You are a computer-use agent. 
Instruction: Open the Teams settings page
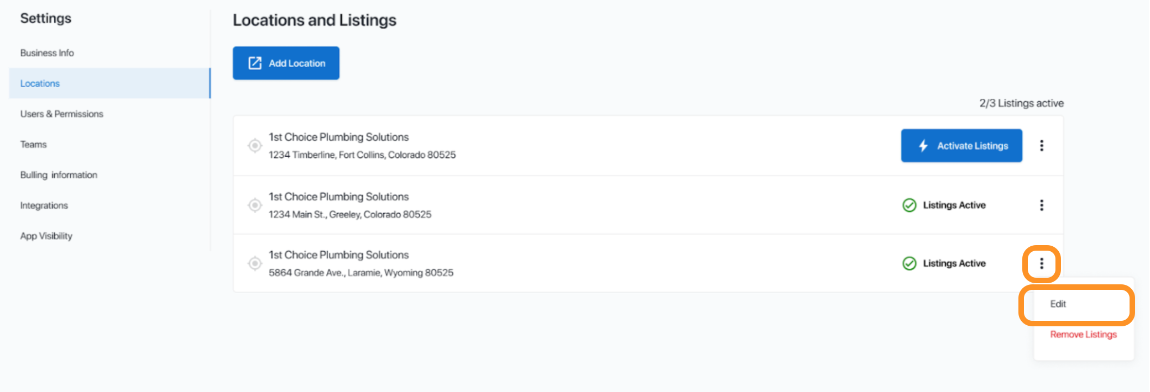tap(33, 145)
